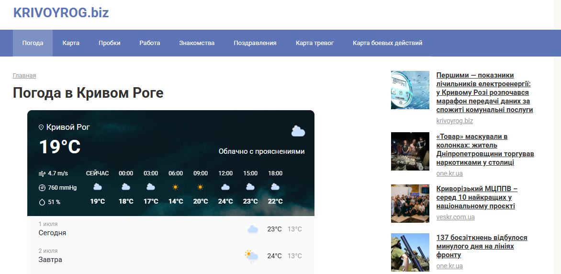The image size is (561, 274).
Task: Click the cloud icon under СЕЙЧАС
Action: pyautogui.click(x=97, y=187)
